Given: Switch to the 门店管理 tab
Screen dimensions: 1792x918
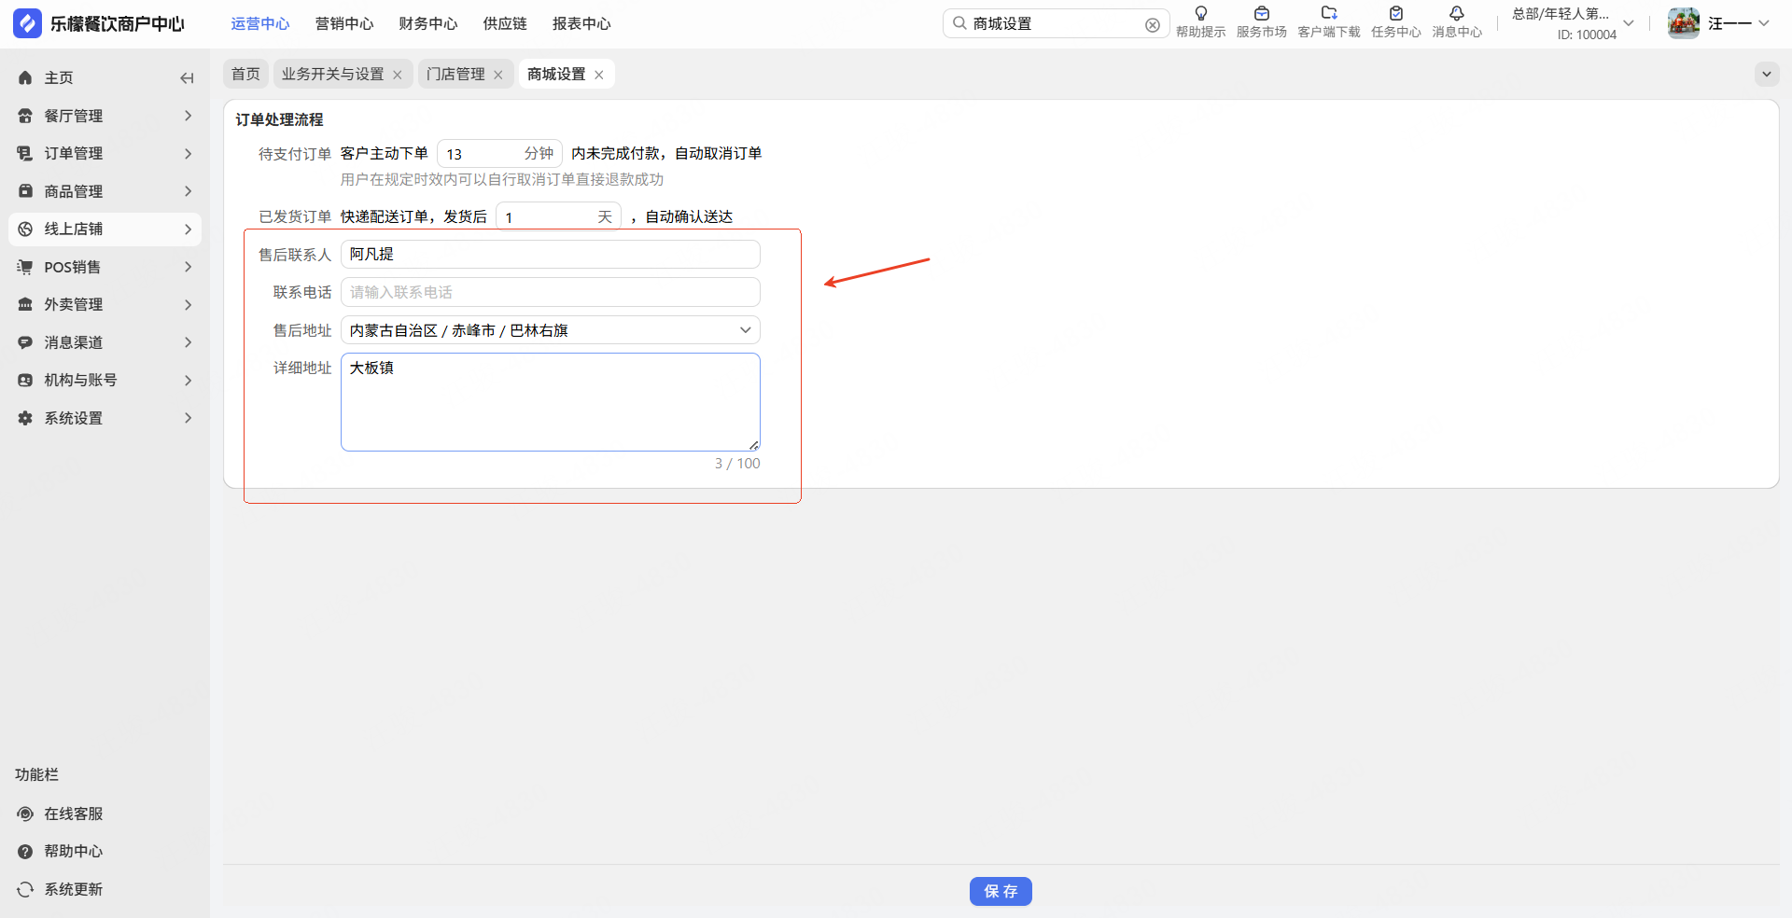Looking at the screenshot, I should pyautogui.click(x=455, y=74).
